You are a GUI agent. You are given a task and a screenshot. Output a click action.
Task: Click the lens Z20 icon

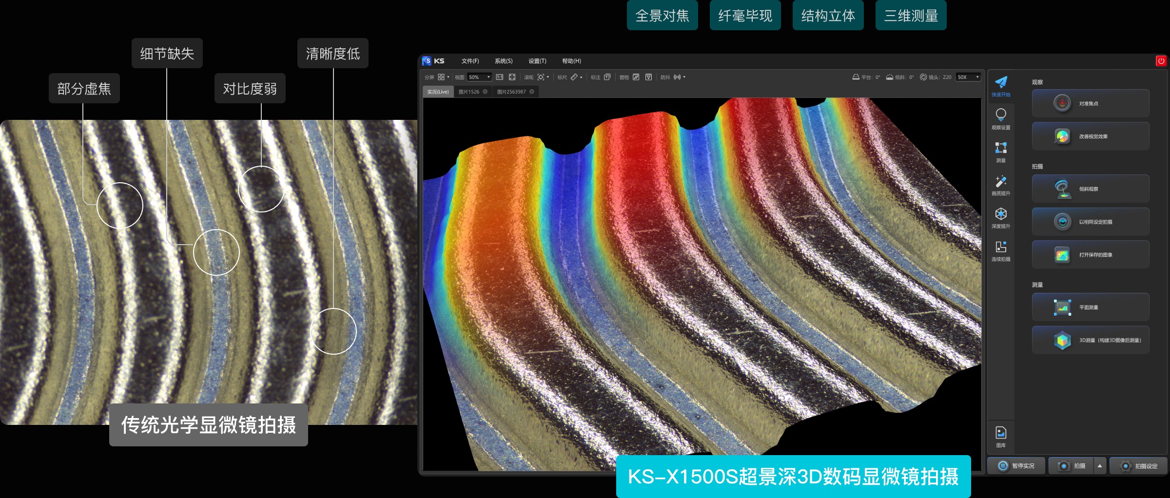click(x=923, y=77)
